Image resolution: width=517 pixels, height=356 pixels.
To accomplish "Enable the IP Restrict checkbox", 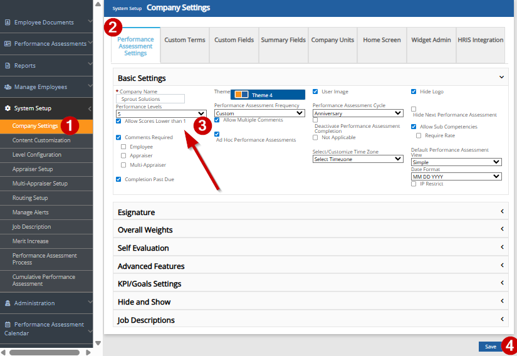I will [414, 184].
